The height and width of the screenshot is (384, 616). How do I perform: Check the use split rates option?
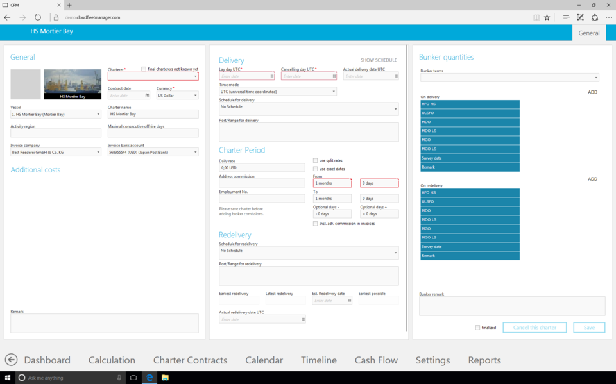315,160
